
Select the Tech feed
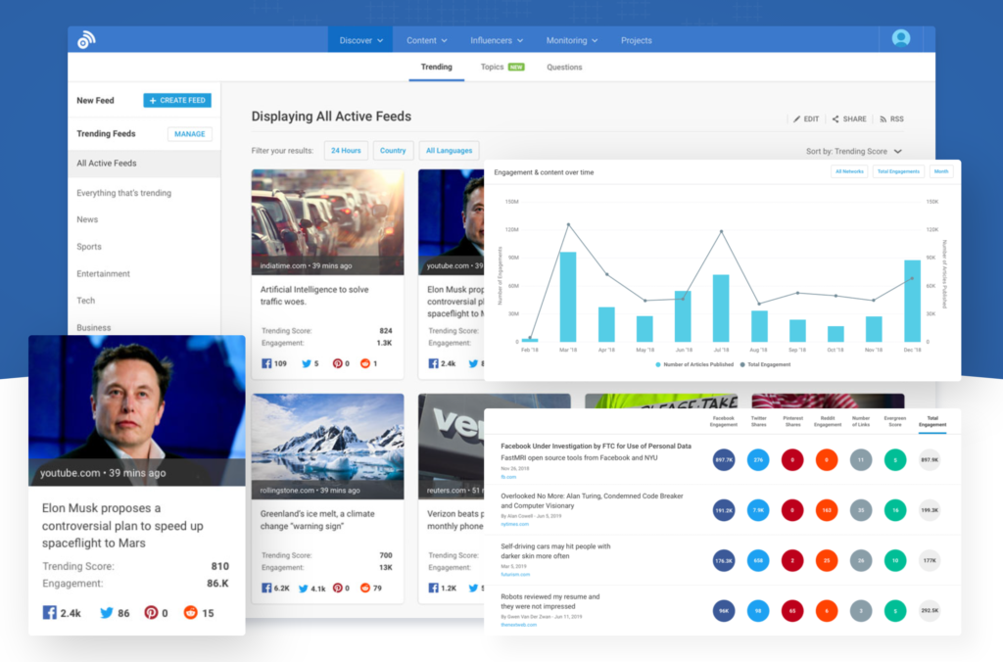pos(86,300)
